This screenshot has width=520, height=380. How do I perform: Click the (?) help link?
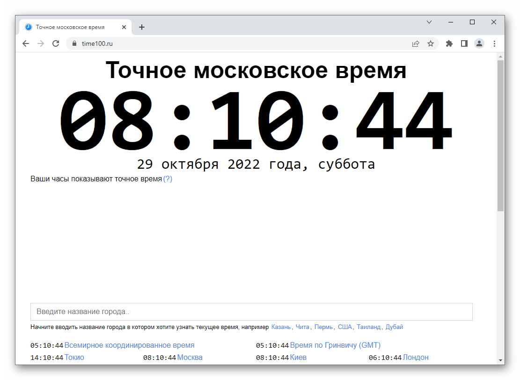168,179
